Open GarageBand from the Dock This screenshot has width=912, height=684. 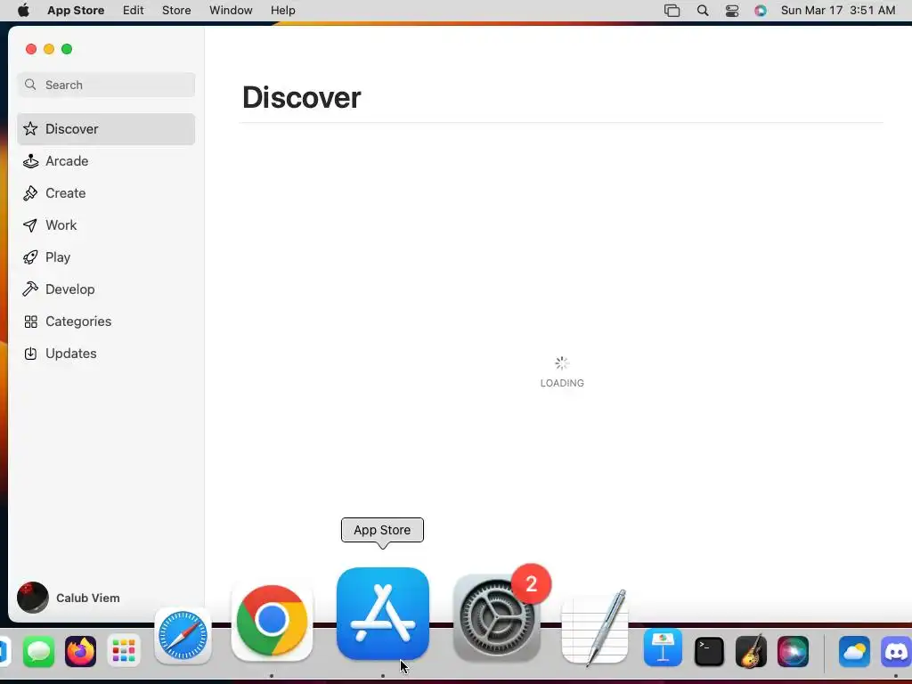click(x=751, y=651)
